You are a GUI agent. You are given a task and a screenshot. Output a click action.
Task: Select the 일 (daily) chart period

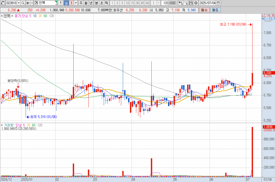[66, 3]
